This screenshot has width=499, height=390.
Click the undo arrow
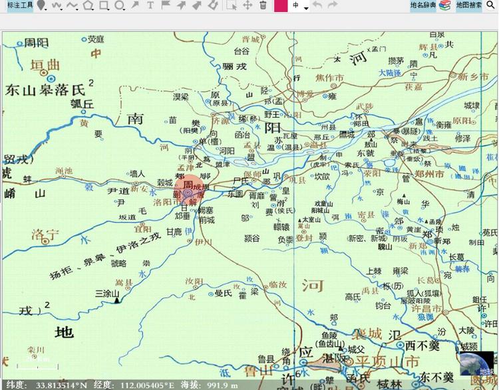(317, 5)
